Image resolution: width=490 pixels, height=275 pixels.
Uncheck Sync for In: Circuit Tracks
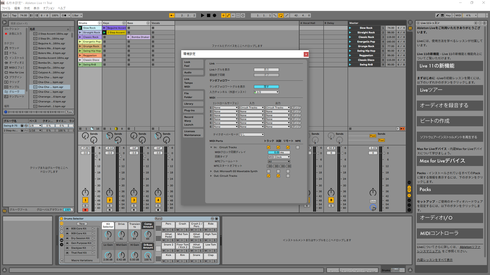pyautogui.click(x=278, y=147)
